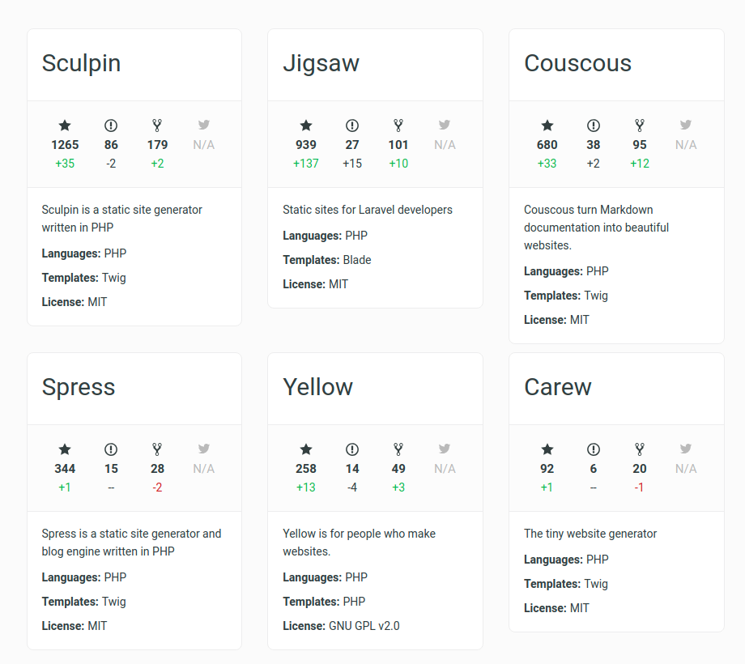745x664 pixels.
Task: Click the star icon on Yellow card
Action: 306,449
